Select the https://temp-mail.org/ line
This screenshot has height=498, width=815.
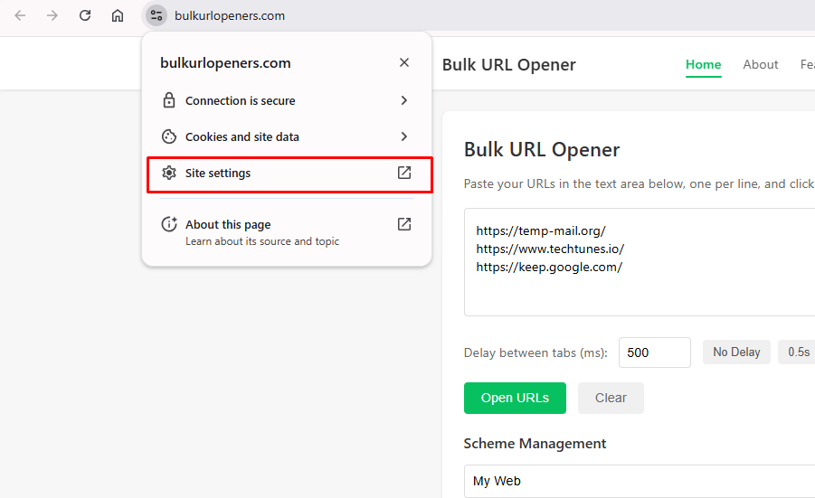(x=541, y=230)
